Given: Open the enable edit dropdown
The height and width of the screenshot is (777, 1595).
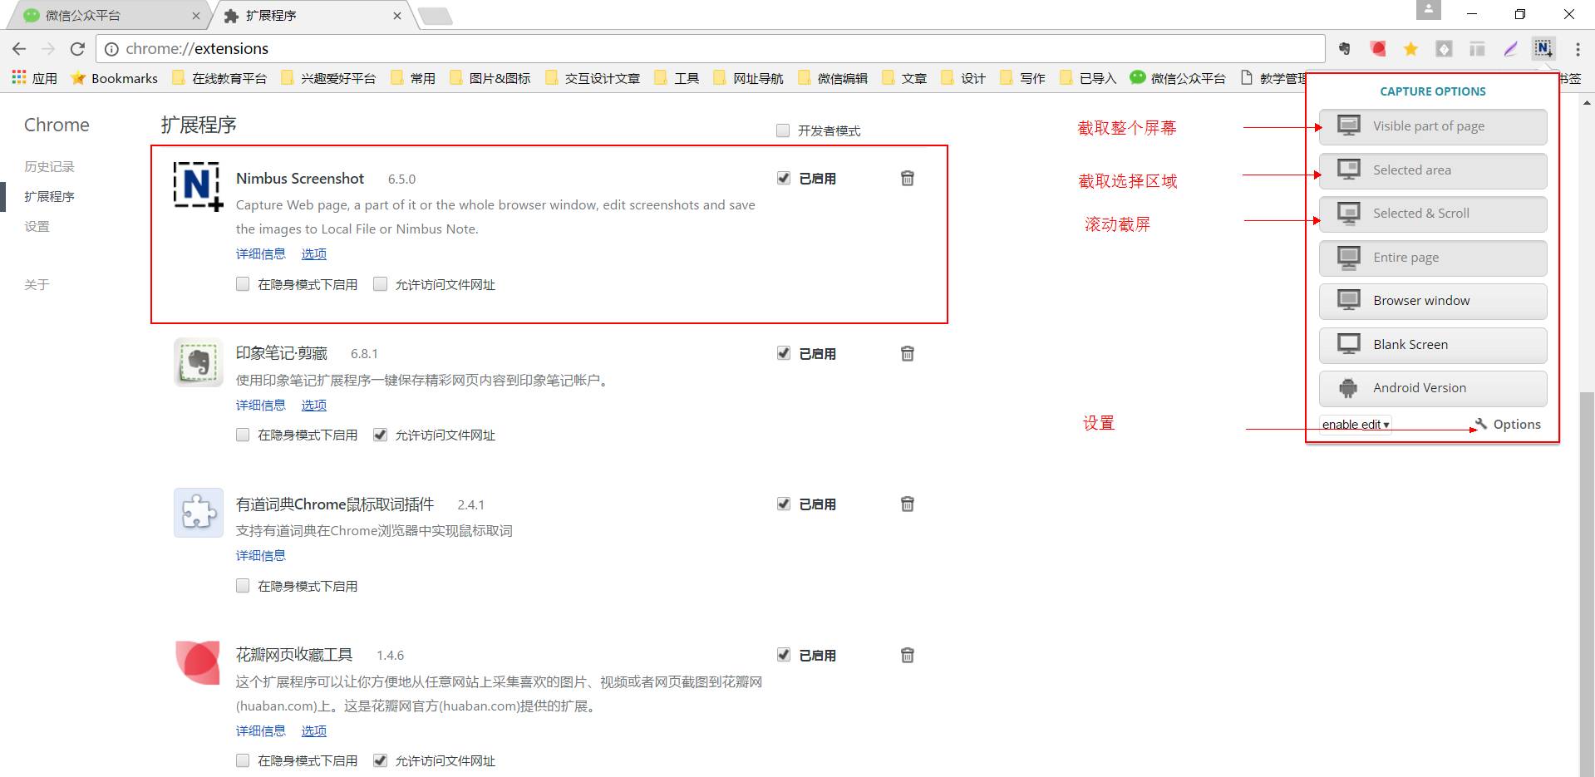Looking at the screenshot, I should click(1356, 425).
